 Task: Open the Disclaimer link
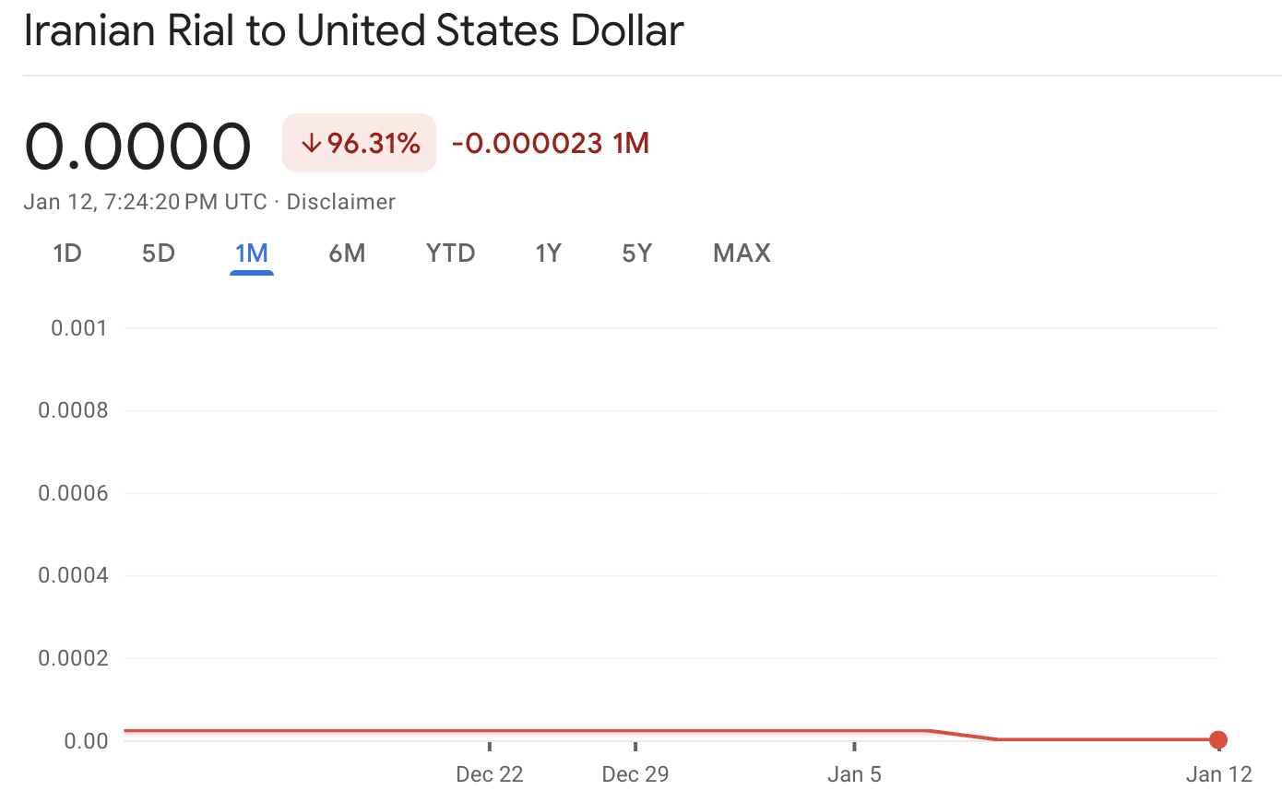[x=340, y=202]
